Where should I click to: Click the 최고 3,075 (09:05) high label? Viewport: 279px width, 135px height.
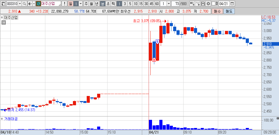click(147, 21)
